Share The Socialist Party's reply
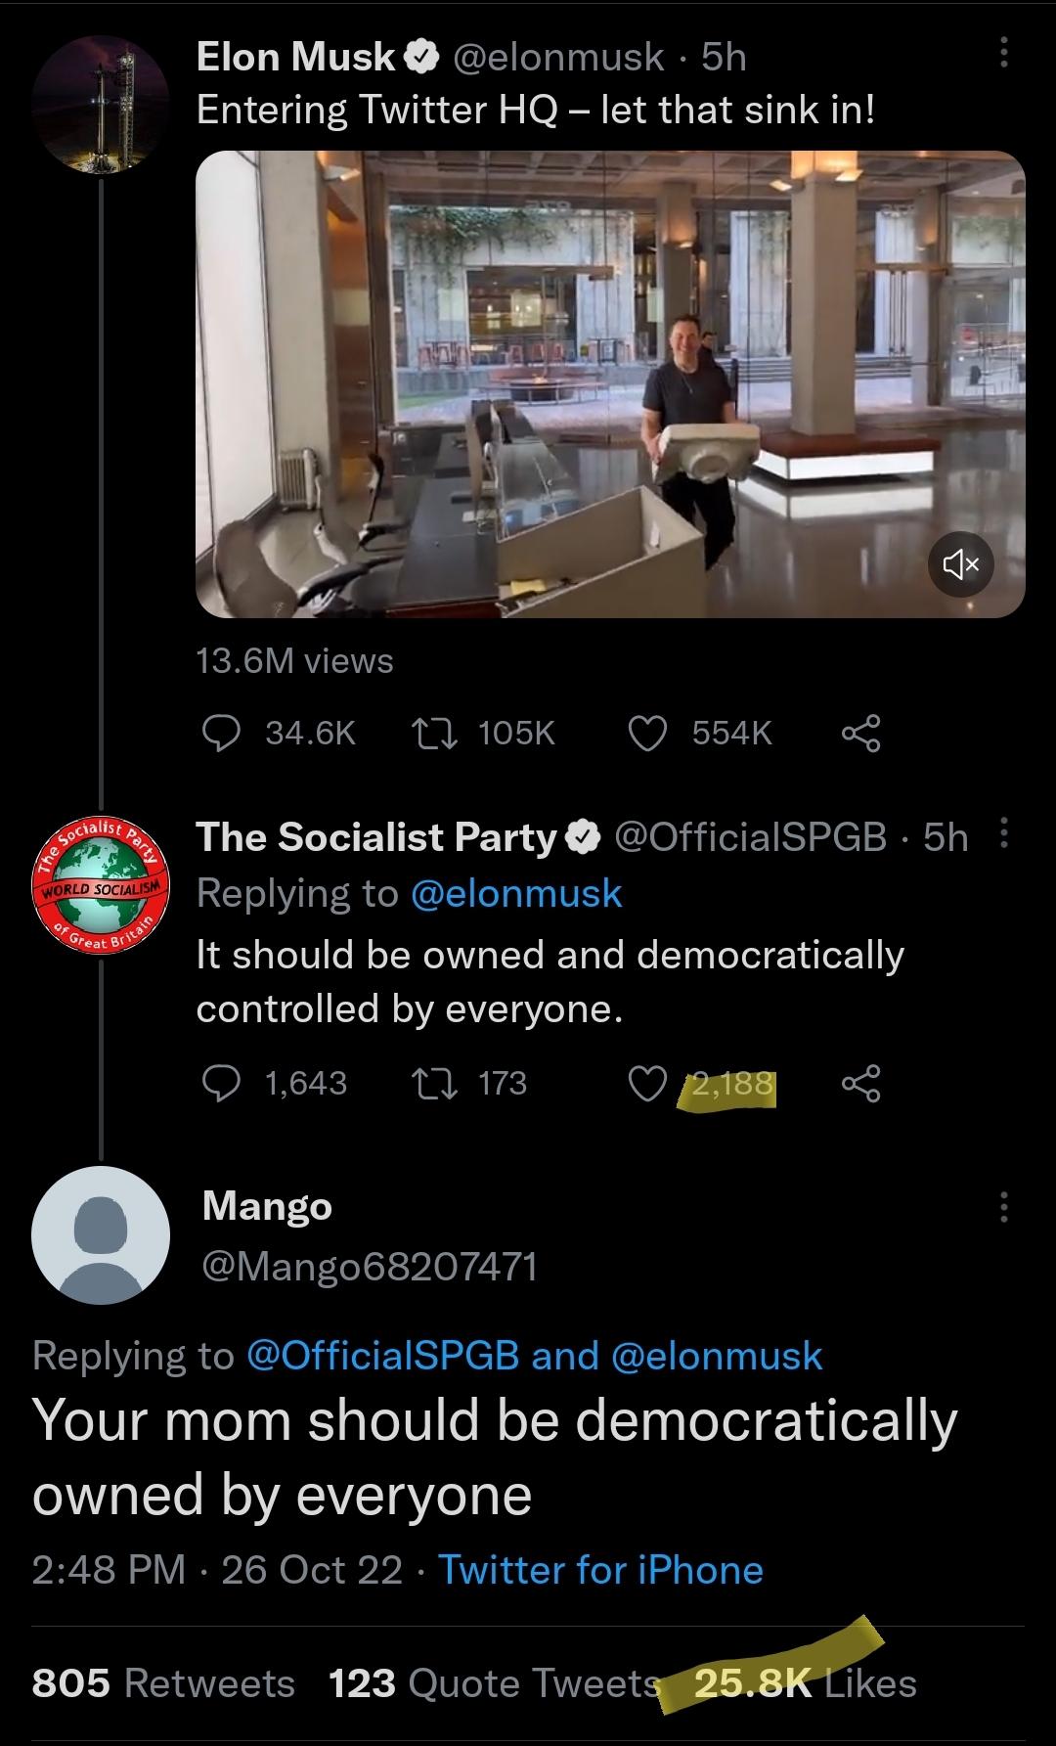The image size is (1056, 1746). click(860, 1084)
